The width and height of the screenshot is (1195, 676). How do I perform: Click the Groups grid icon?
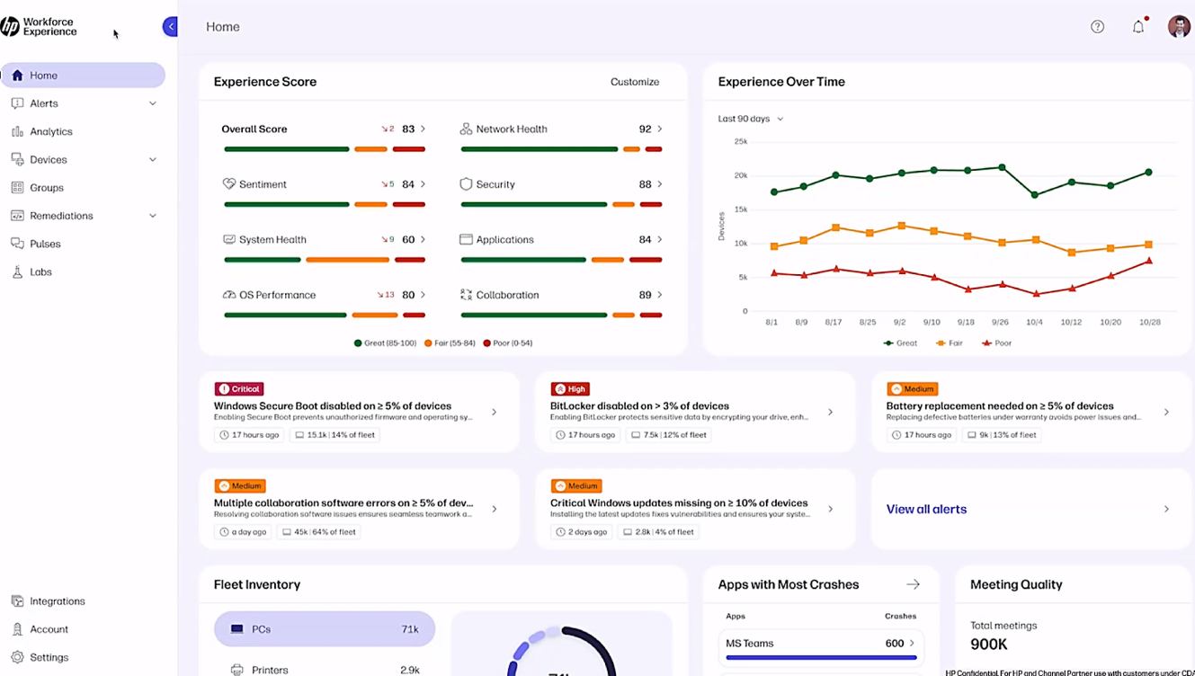click(17, 187)
